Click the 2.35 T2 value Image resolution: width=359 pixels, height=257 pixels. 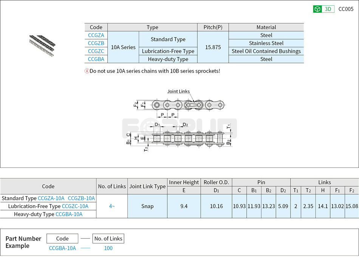point(308,206)
